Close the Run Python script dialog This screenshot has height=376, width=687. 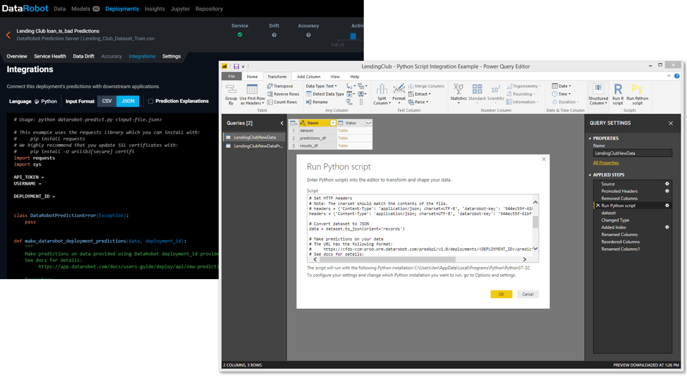[x=544, y=159]
